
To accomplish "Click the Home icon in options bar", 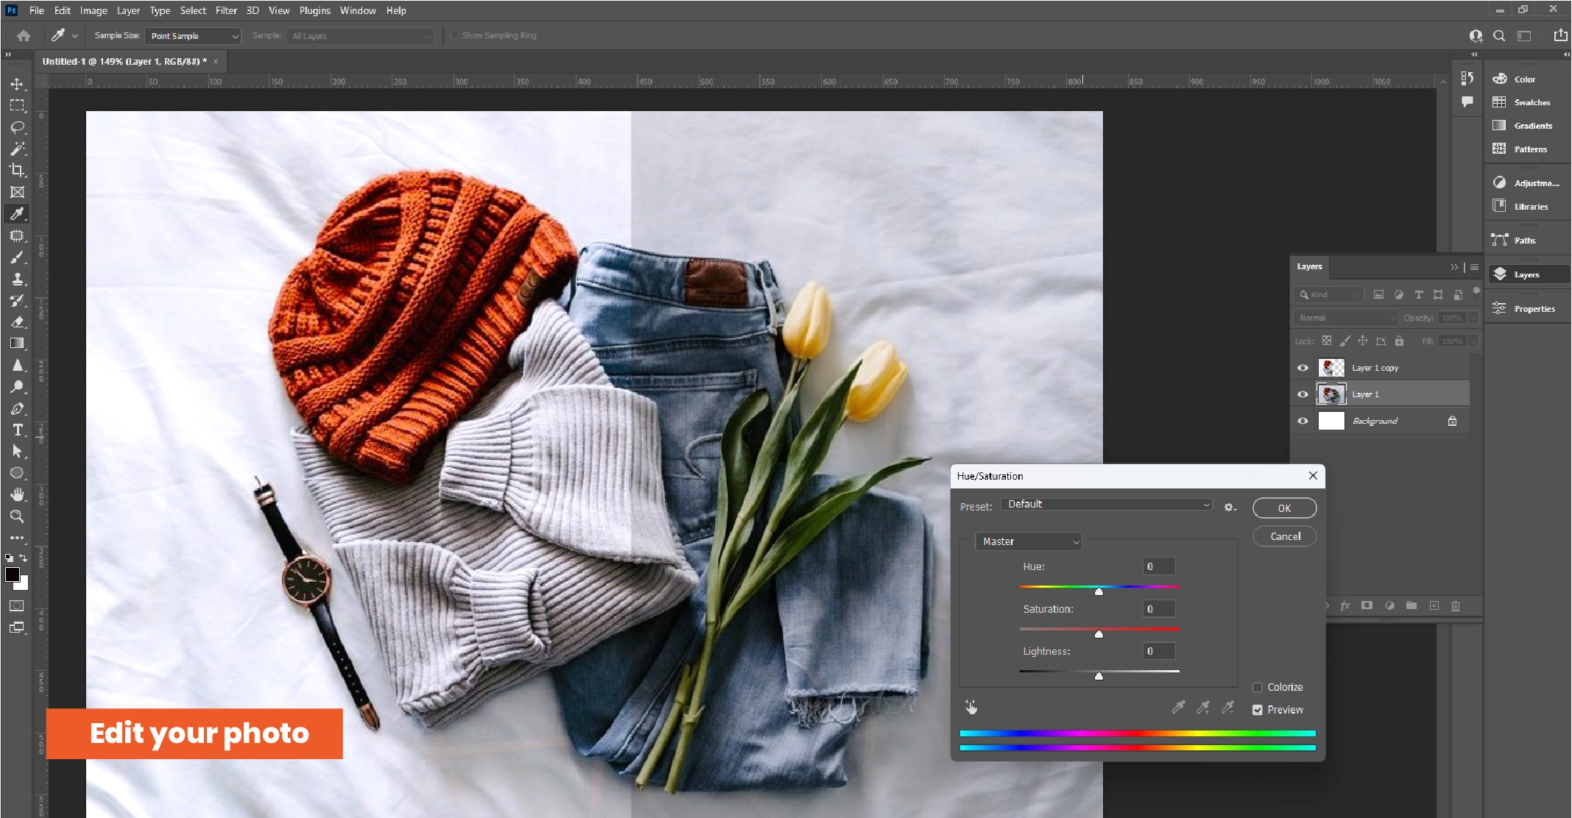I will pos(24,35).
